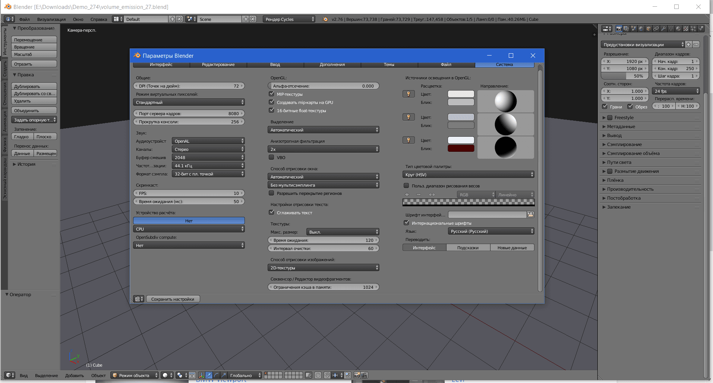Screen dimensions: 713x383
Task: Open the Язык language dropdown
Action: [491, 231]
